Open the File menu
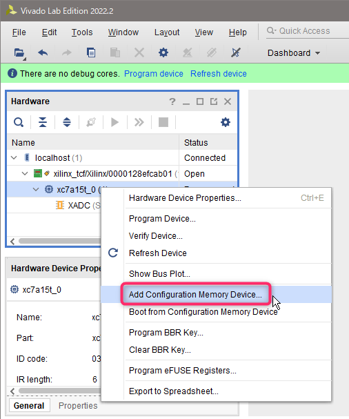The image size is (349, 419). [19, 32]
